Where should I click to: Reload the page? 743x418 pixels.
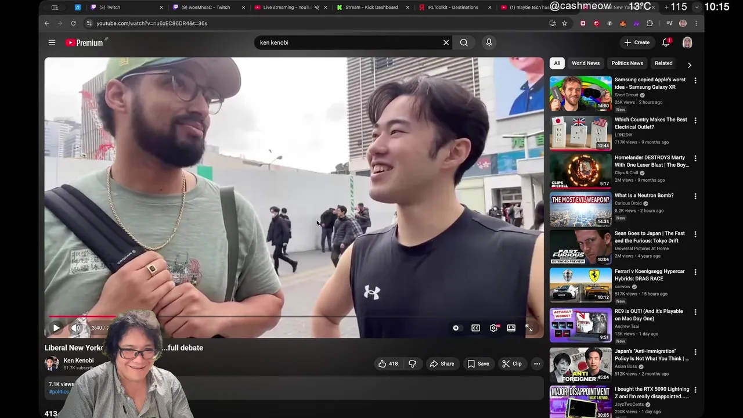[x=73, y=23]
